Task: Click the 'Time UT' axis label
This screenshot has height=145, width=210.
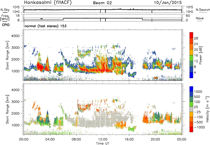Action: tap(103, 143)
